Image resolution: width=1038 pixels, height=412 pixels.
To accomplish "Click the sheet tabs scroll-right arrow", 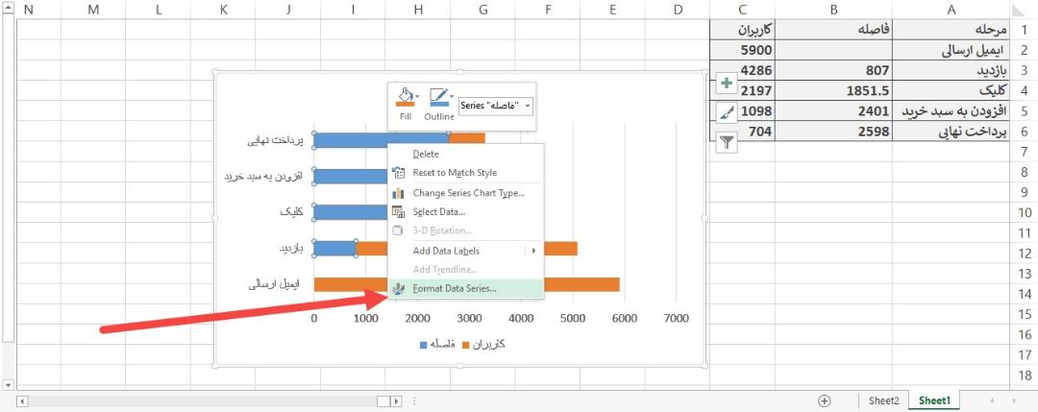I will (1014, 400).
